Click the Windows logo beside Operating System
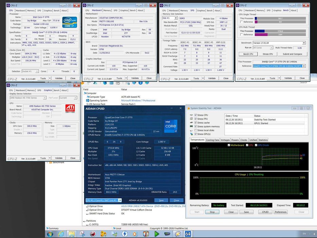The width and height of the screenshot is (317, 238). click(88, 100)
